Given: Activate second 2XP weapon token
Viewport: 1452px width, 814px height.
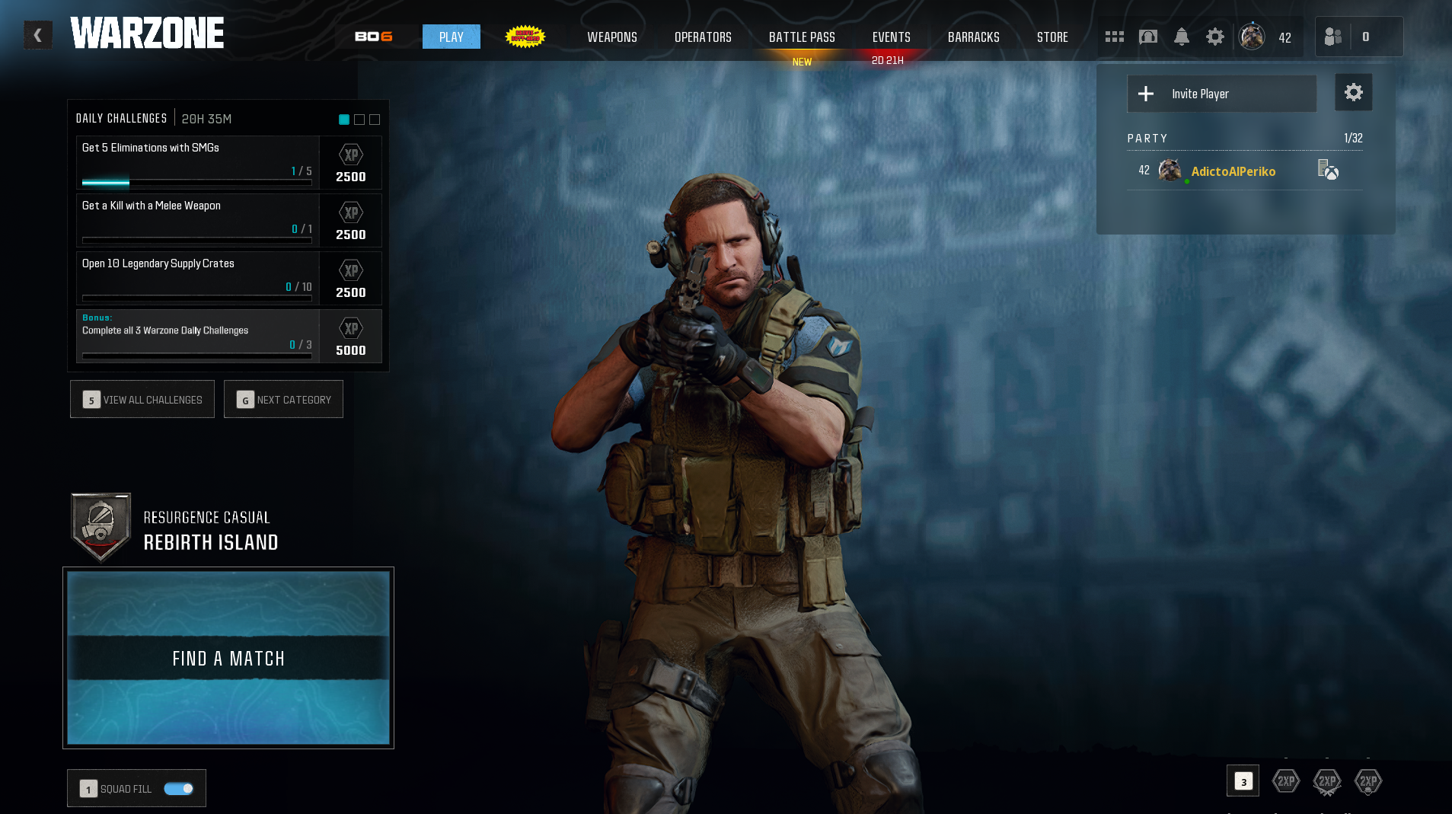Looking at the screenshot, I should [x=1327, y=781].
